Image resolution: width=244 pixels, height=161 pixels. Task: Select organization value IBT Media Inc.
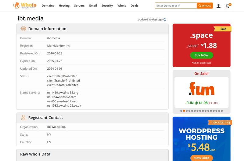pos(57,127)
